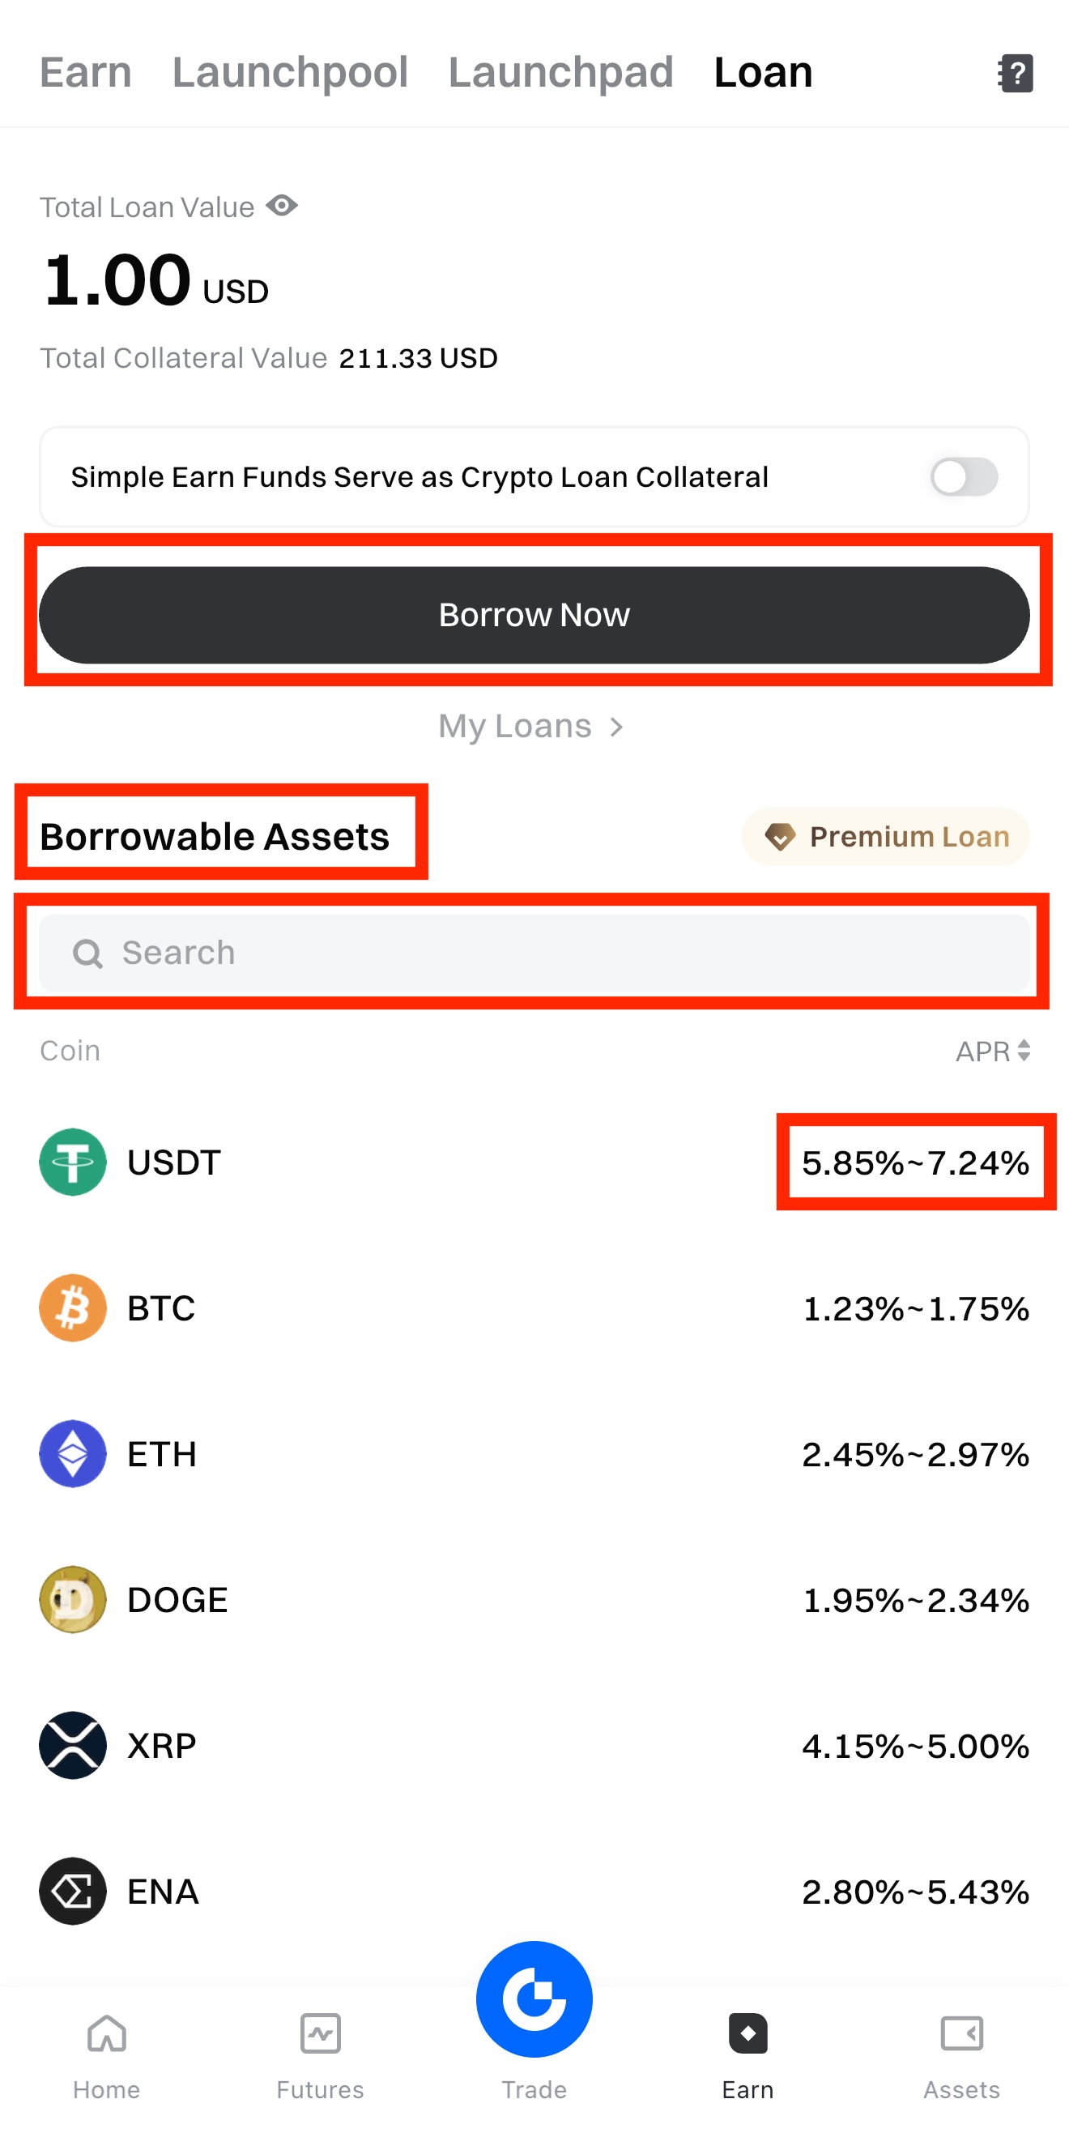Enable Simple Earn Funds collateral switch
The height and width of the screenshot is (2133, 1069).
(964, 477)
